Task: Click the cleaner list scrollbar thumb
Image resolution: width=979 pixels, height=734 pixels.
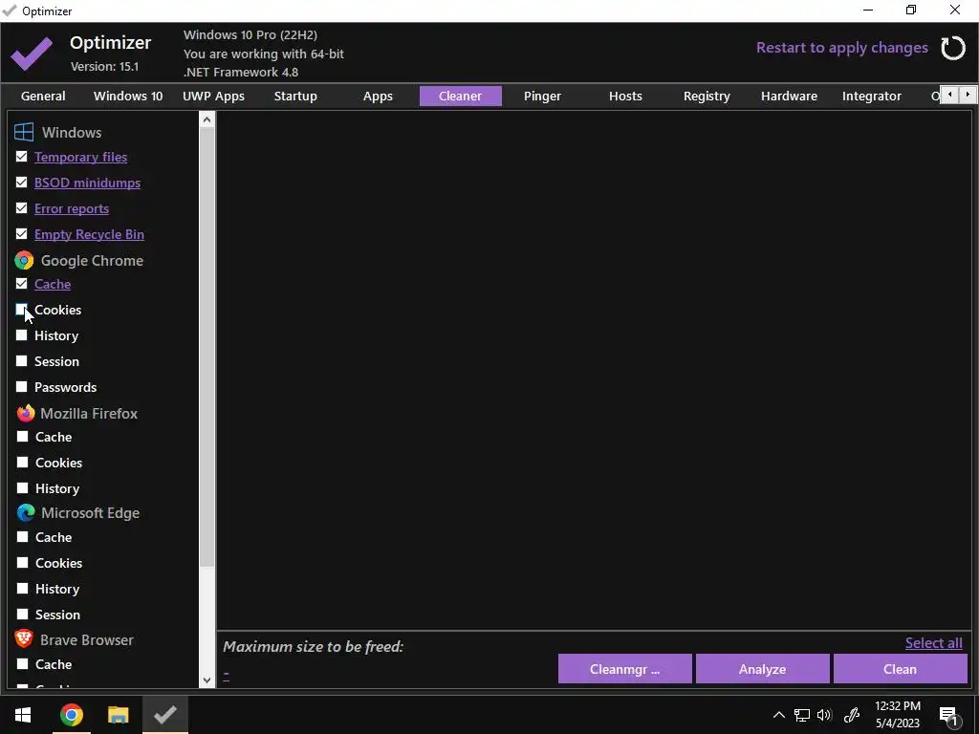Action: [207, 346]
